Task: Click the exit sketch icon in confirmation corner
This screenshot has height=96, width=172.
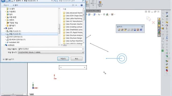Action: [149, 19]
